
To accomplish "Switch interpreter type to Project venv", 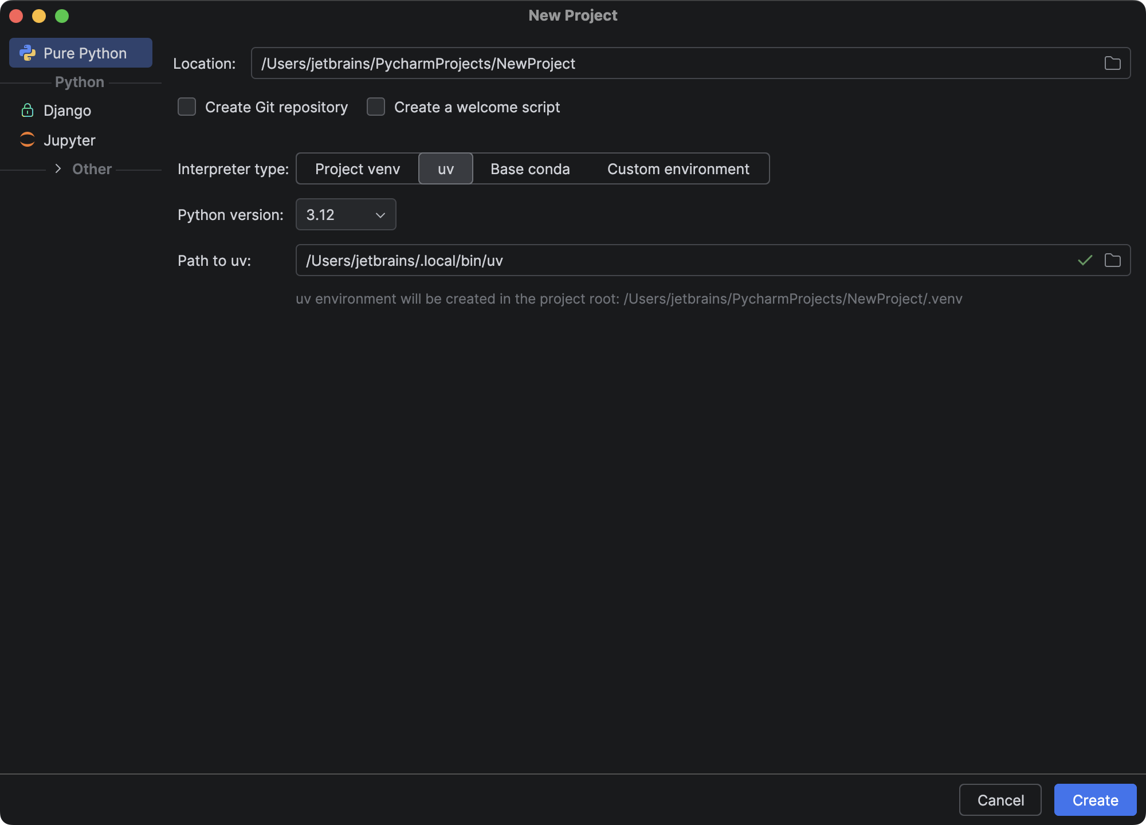I will 356,168.
